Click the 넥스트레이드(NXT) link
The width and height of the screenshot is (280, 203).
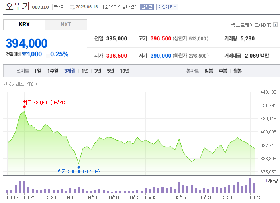point(251,25)
